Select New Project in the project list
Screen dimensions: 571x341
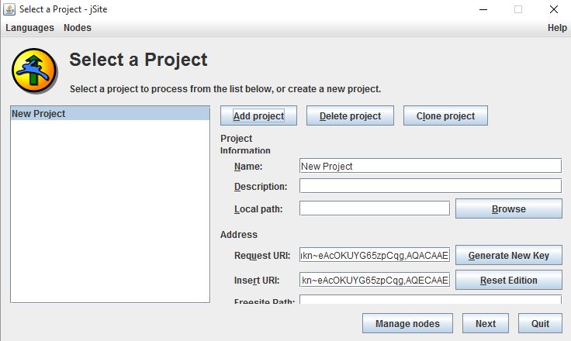click(x=109, y=114)
